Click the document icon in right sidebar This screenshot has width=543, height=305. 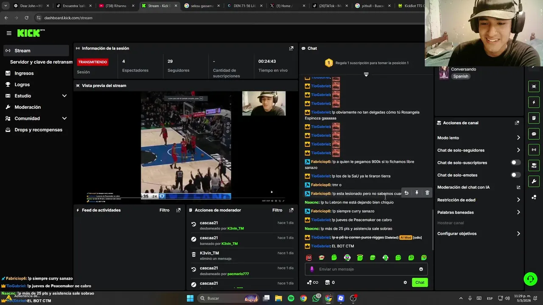point(534,118)
